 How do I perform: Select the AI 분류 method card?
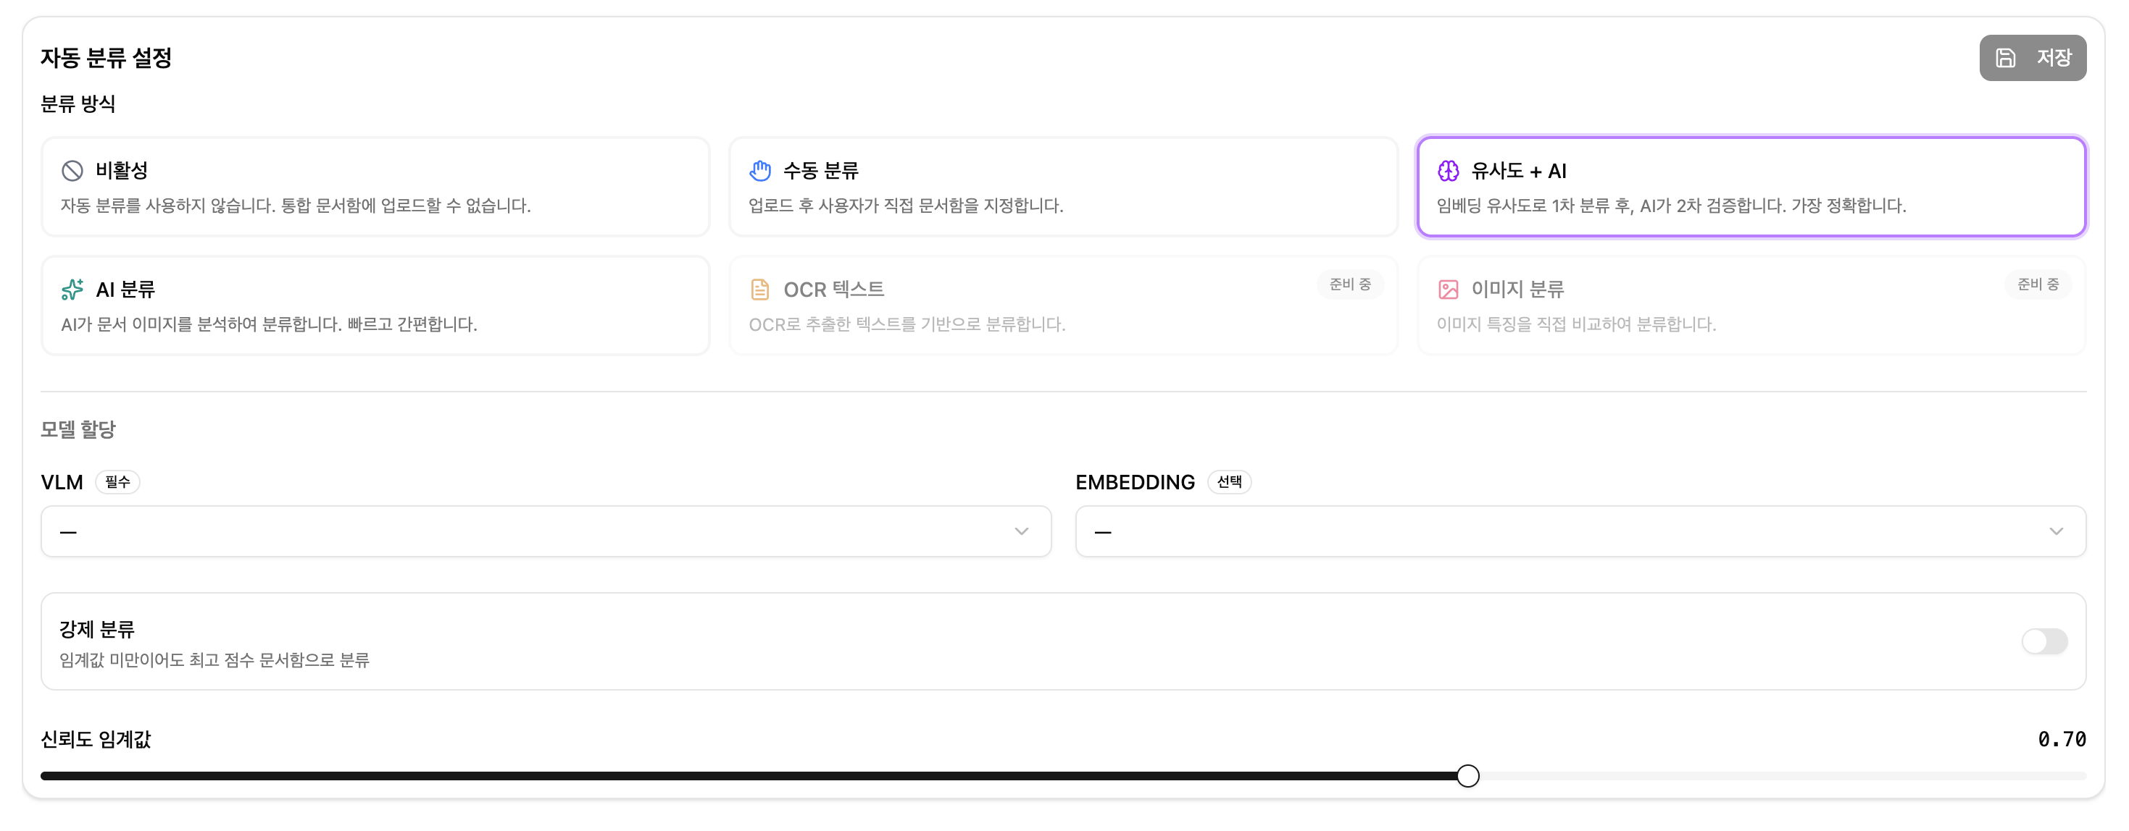click(x=376, y=305)
